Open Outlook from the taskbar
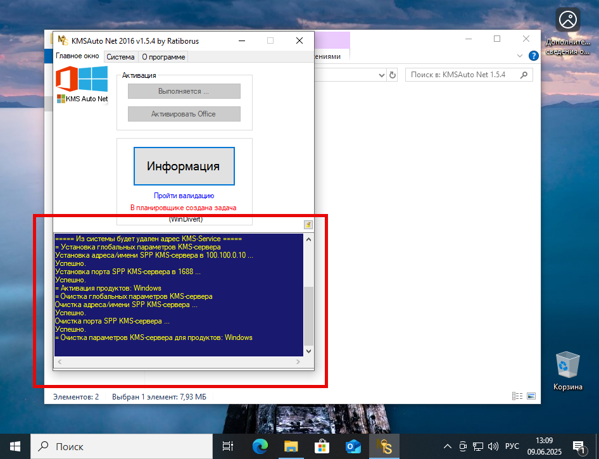 (353, 446)
